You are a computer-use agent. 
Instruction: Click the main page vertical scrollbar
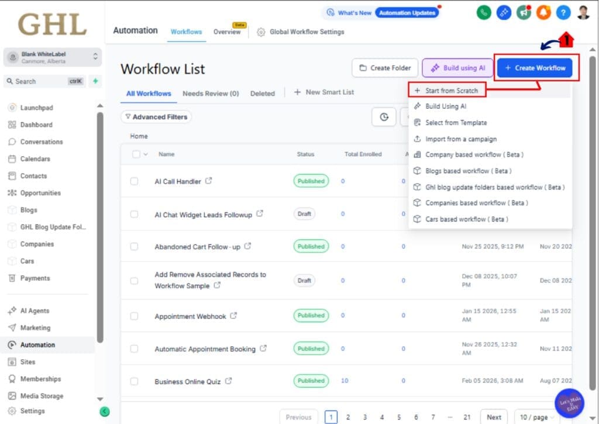coord(592,223)
